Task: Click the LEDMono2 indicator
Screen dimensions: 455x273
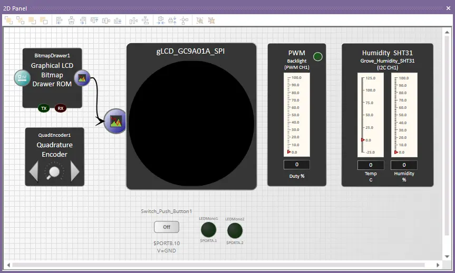Action: 235,230
